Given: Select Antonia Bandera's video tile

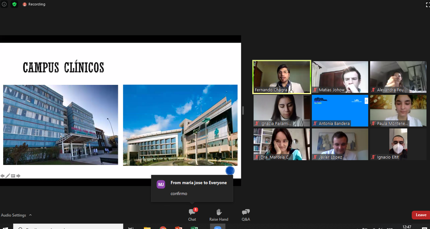Looking at the screenshot, I should coord(340,110).
